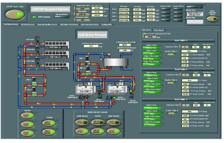Open the Hot Brine Process tab

point(28,24)
